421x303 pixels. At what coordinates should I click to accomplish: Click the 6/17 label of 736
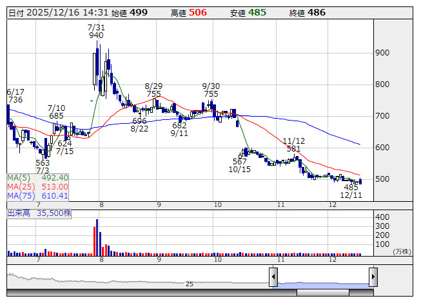[x=15, y=96]
